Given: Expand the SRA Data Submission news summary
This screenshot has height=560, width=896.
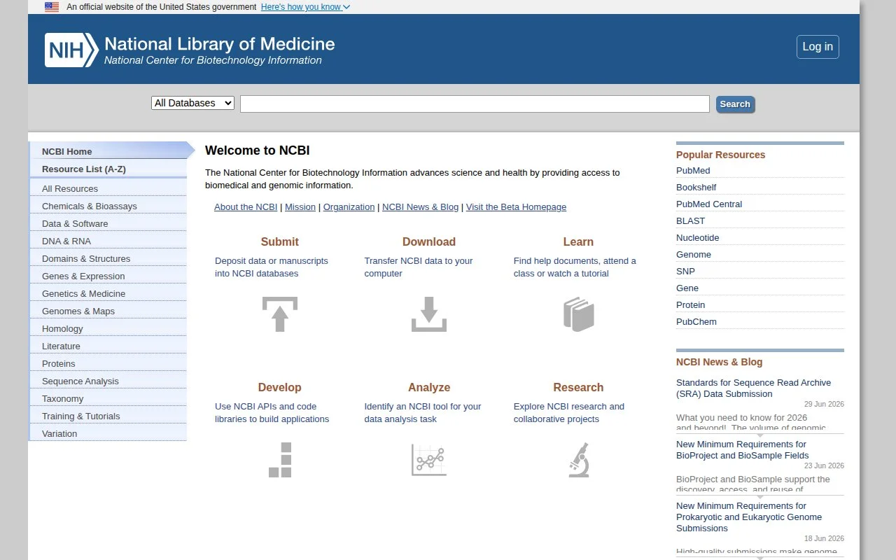Looking at the screenshot, I should click(760, 435).
